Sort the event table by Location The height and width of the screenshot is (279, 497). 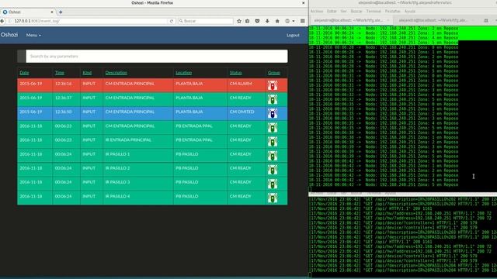click(x=184, y=73)
